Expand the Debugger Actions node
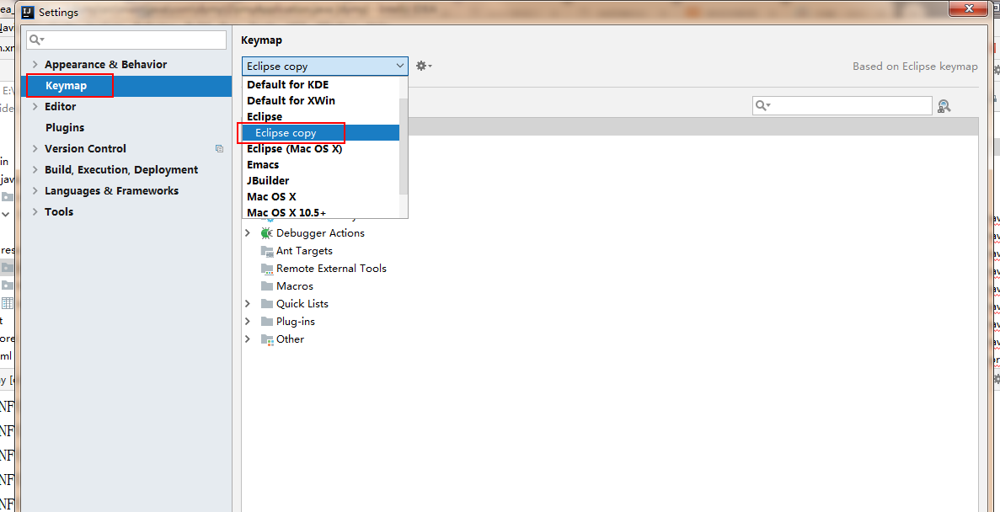Image resolution: width=1000 pixels, height=512 pixels. coord(248,232)
